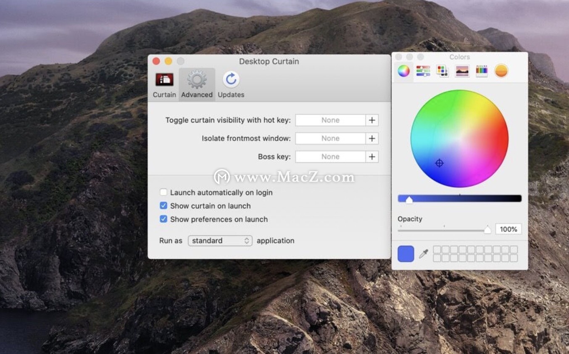Screen dimensions: 569x354
Task: Switch to image palettes mode
Action: pyautogui.click(x=462, y=71)
